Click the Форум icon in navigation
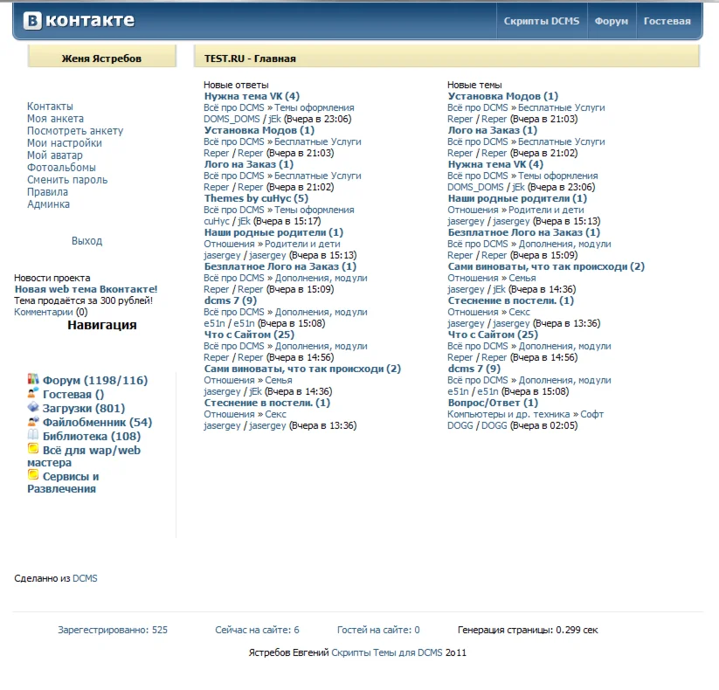 click(33, 379)
